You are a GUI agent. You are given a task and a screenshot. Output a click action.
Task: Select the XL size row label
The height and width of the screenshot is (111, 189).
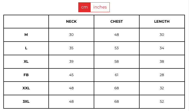point(26,61)
